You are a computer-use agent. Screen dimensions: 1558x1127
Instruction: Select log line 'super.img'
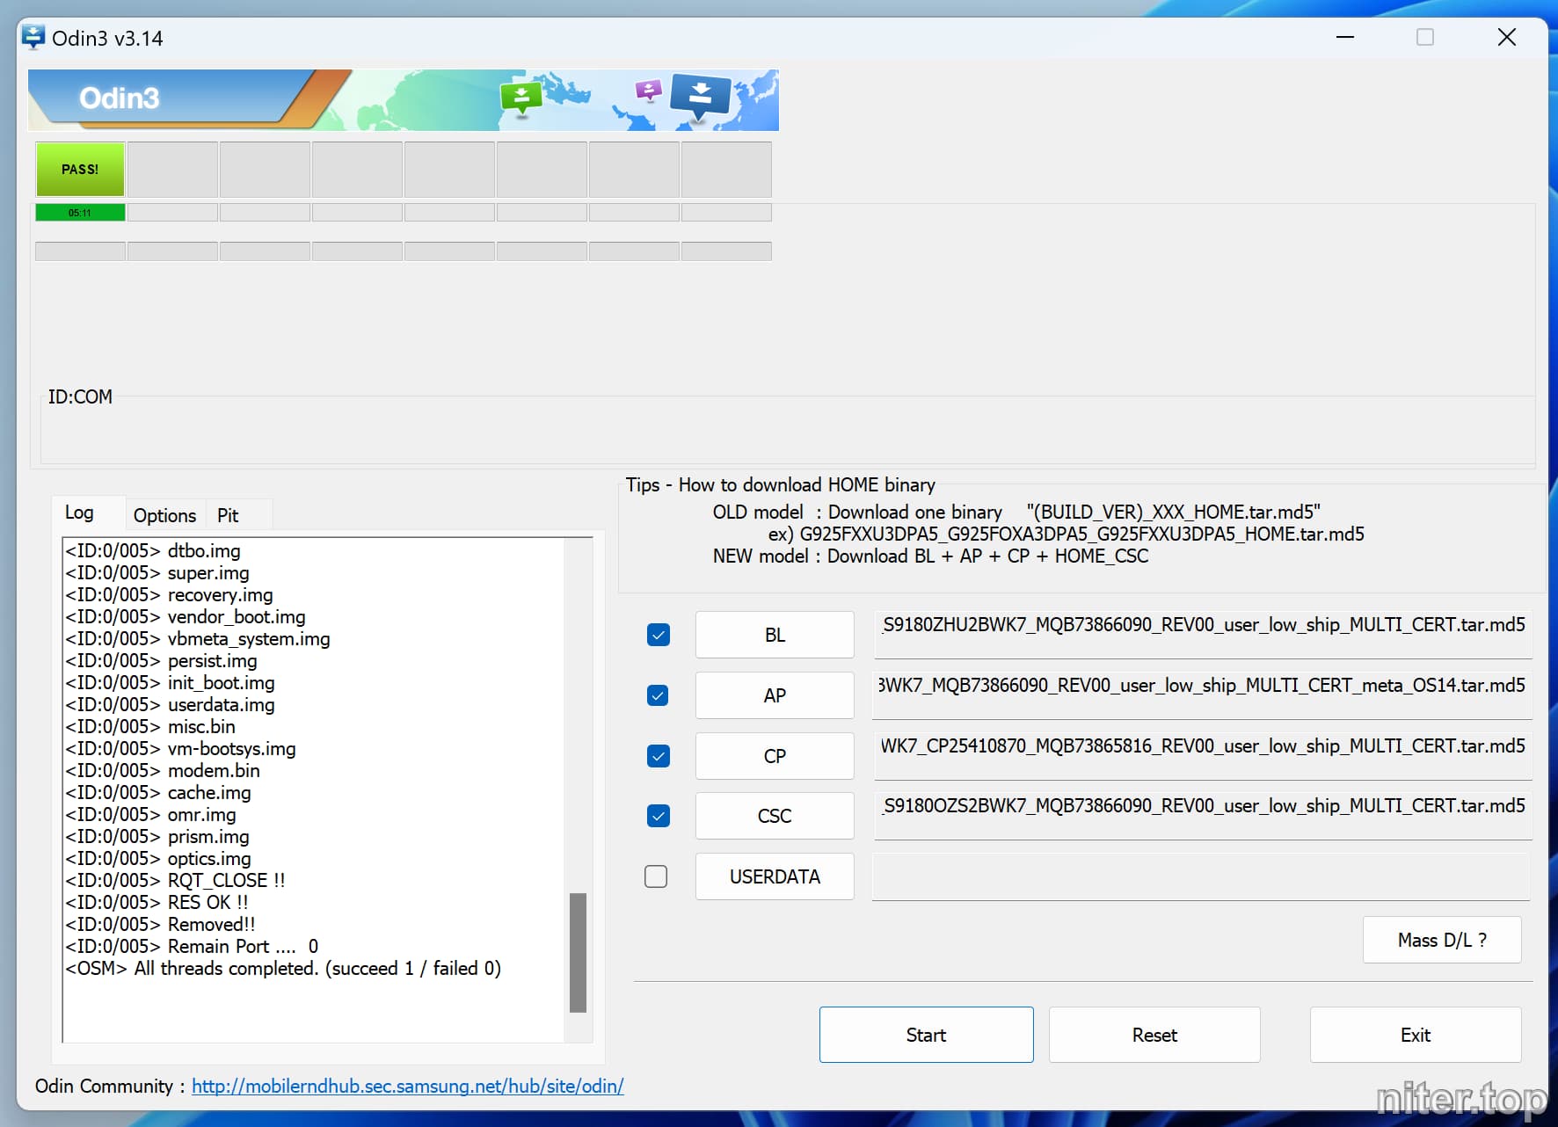[157, 573]
